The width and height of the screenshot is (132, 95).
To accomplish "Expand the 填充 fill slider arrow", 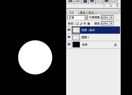I will pos(112,24).
